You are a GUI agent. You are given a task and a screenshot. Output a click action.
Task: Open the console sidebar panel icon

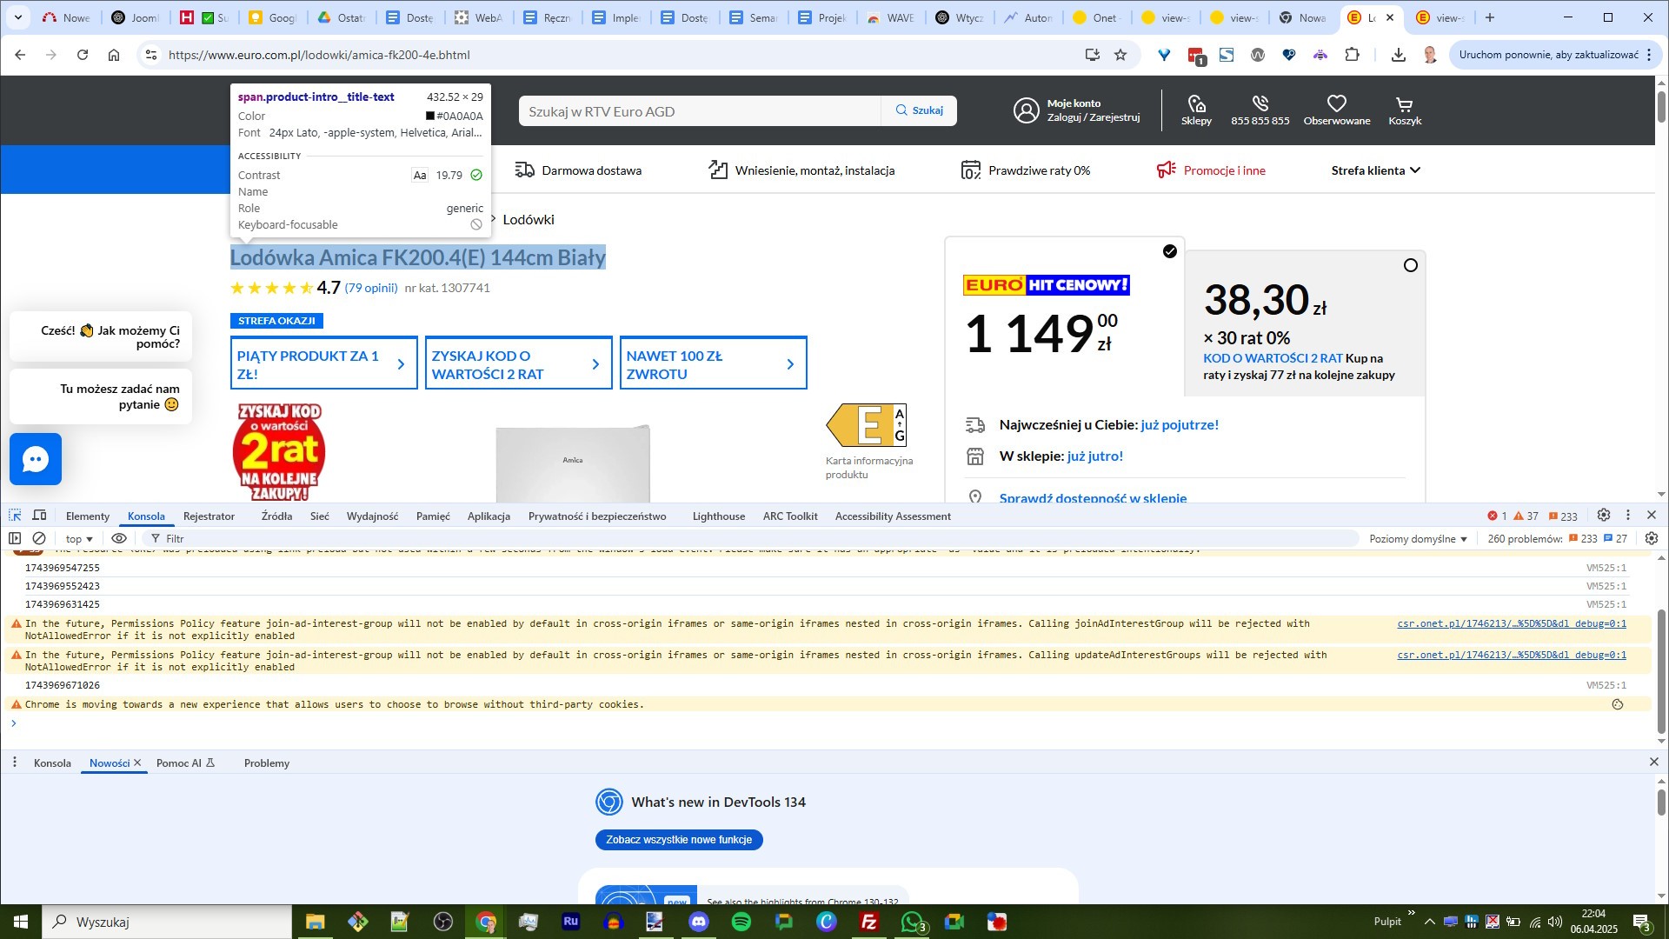pos(15,539)
